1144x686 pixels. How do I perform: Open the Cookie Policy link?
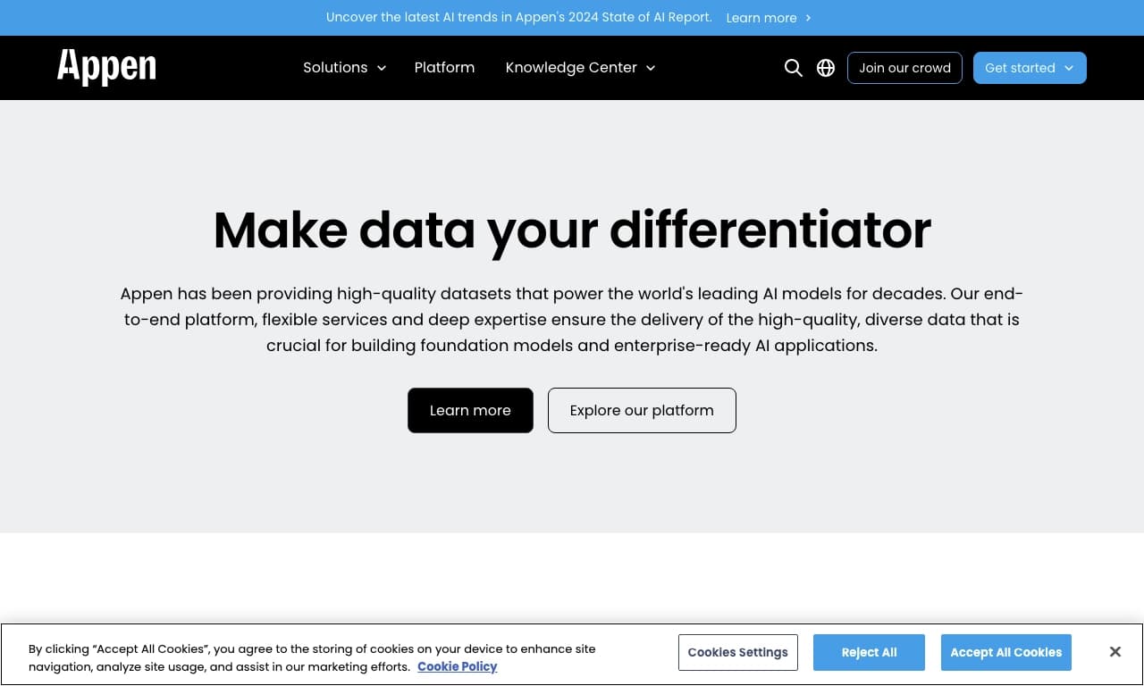457,666
